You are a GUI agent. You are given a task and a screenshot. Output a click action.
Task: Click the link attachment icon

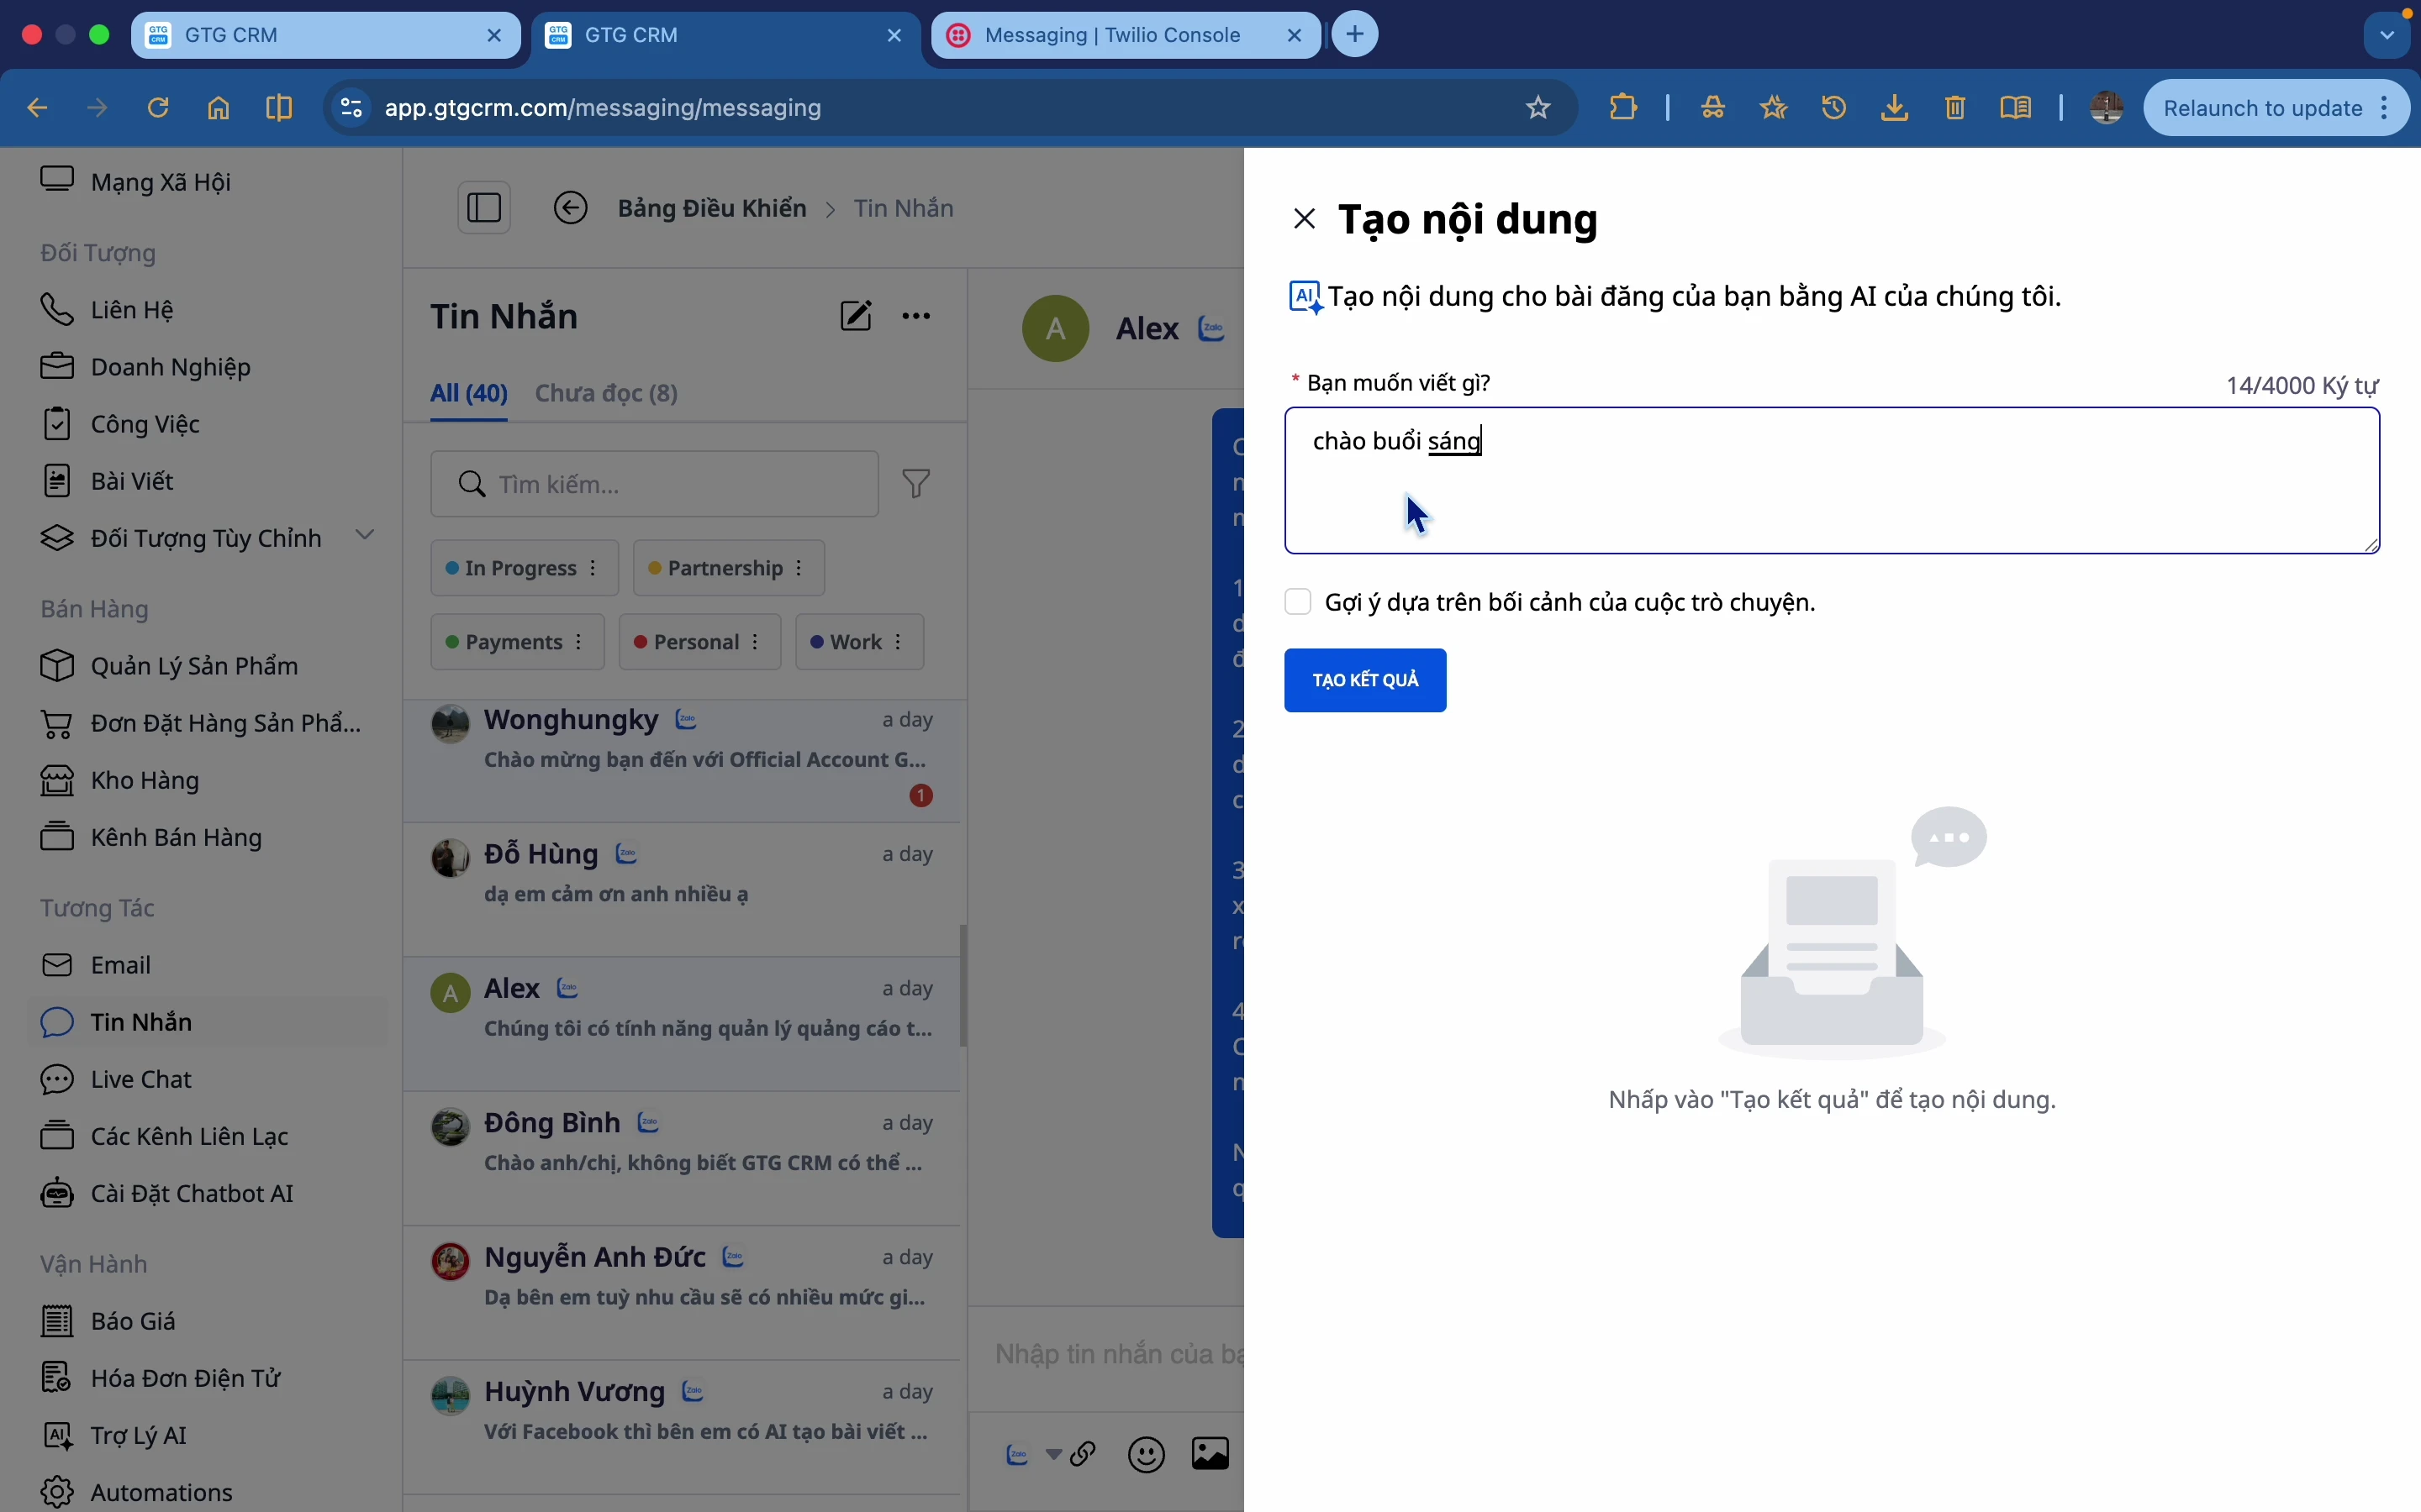pos(1084,1454)
